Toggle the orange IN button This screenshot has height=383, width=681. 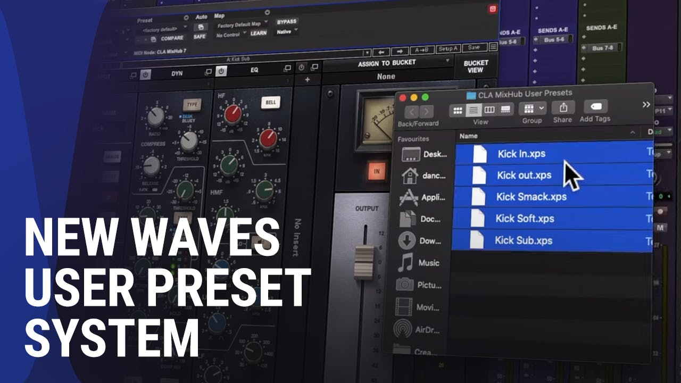[377, 172]
